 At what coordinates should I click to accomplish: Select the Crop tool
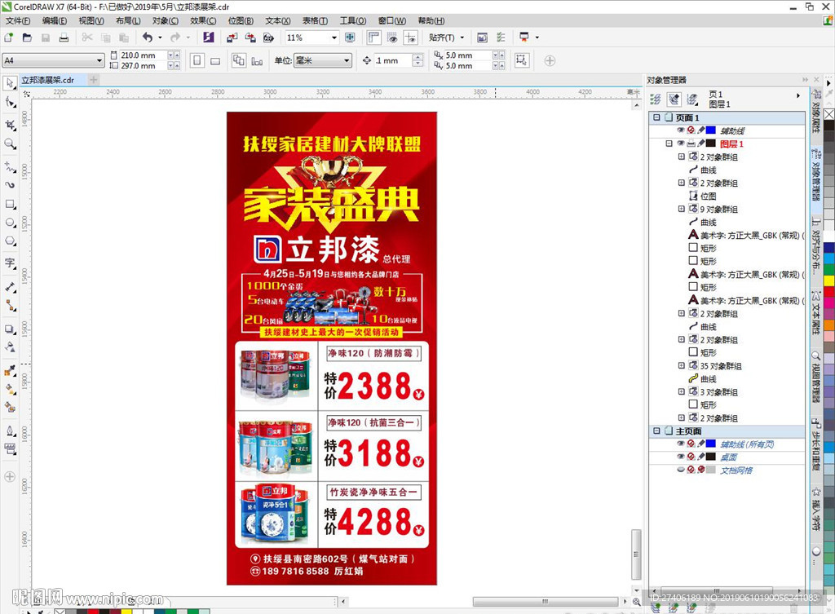10,125
